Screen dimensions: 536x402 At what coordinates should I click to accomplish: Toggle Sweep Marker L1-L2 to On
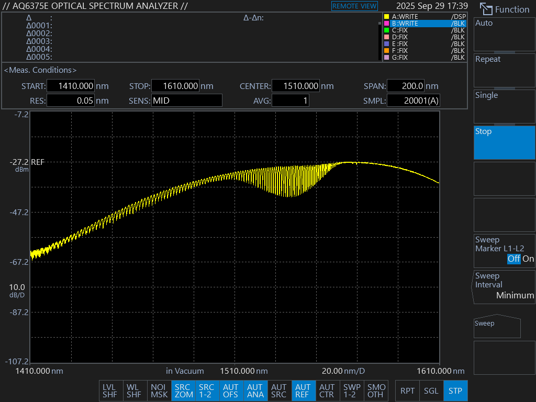(x=528, y=259)
